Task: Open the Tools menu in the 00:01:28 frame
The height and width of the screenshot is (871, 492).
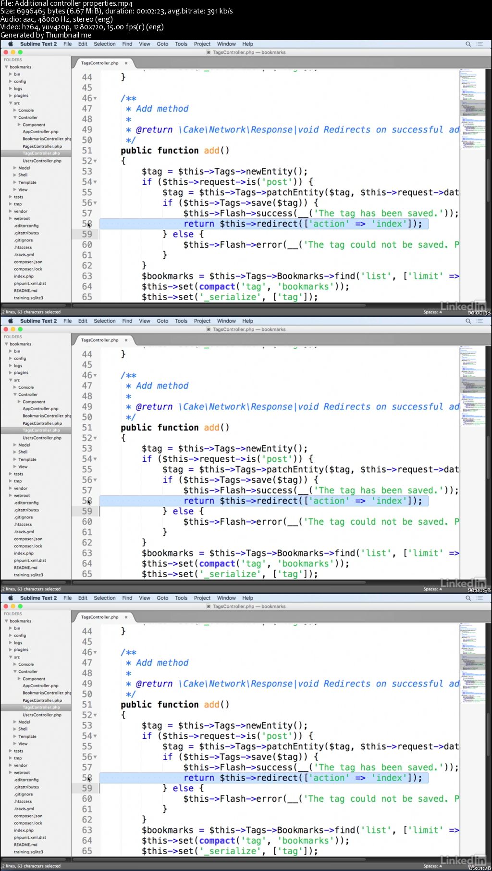Action: coord(181,598)
